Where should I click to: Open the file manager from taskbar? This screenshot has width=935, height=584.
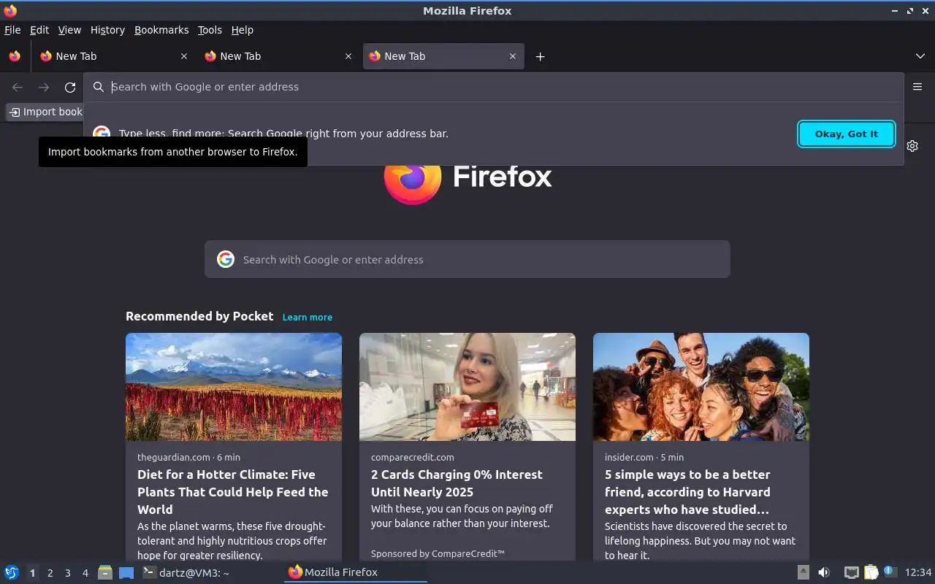105,572
